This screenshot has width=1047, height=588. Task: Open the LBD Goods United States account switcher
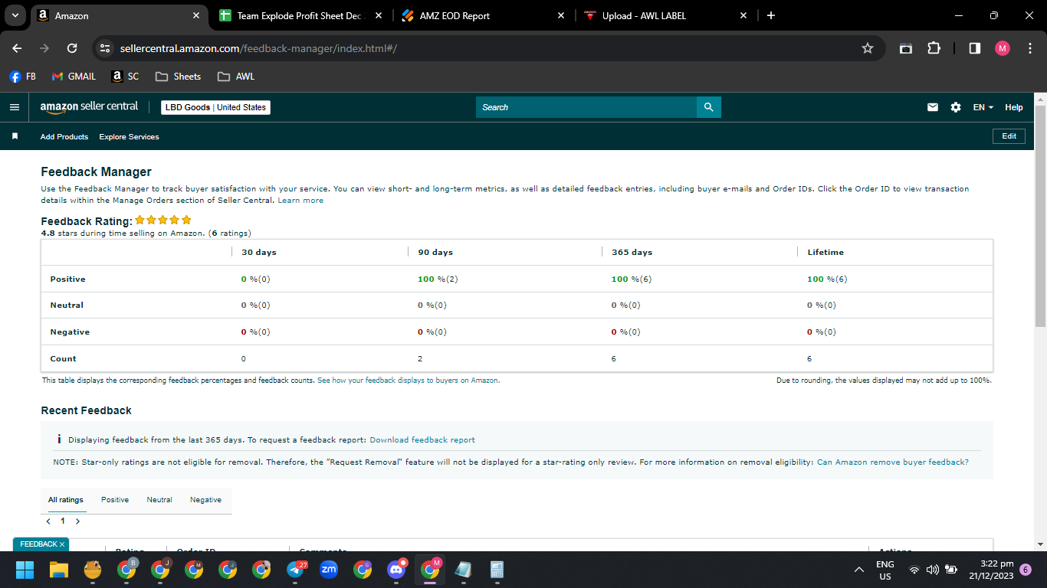coord(215,107)
